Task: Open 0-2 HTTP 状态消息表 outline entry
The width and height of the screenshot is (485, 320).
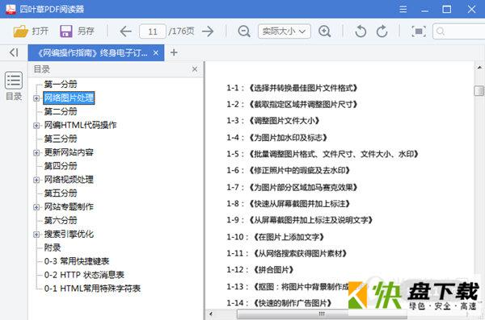Action: coord(84,275)
